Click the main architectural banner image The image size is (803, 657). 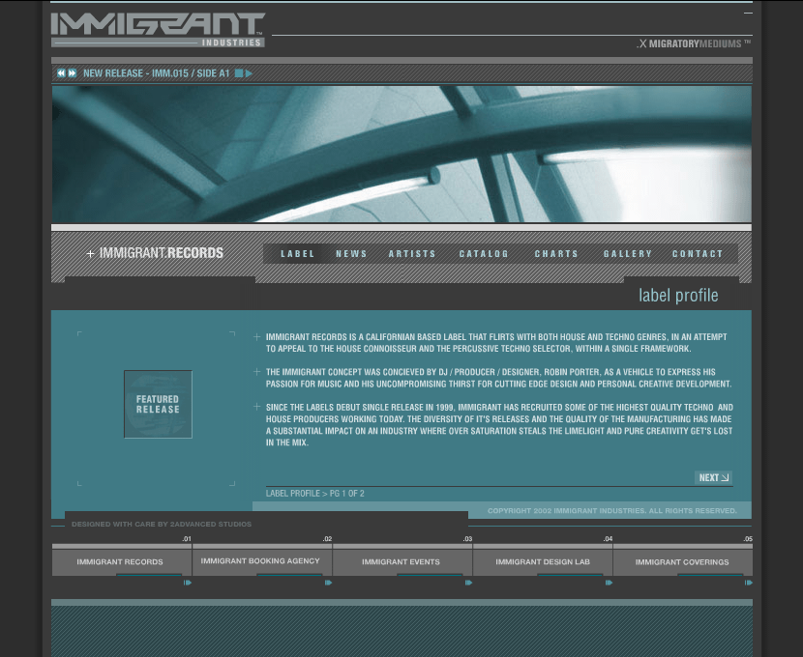401,154
